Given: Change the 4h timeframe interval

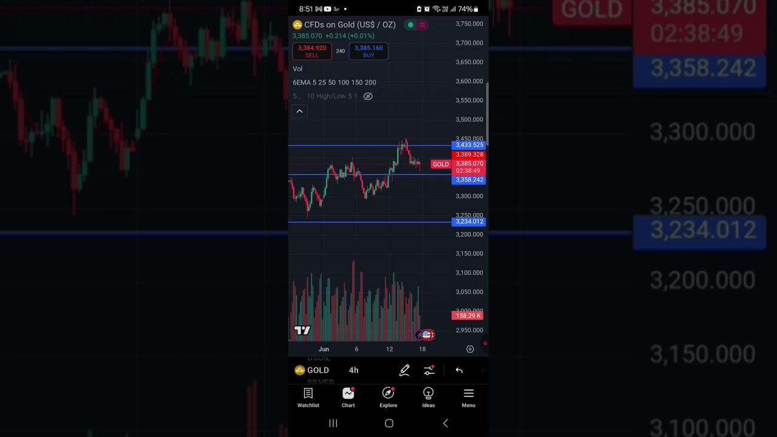Looking at the screenshot, I should point(353,370).
